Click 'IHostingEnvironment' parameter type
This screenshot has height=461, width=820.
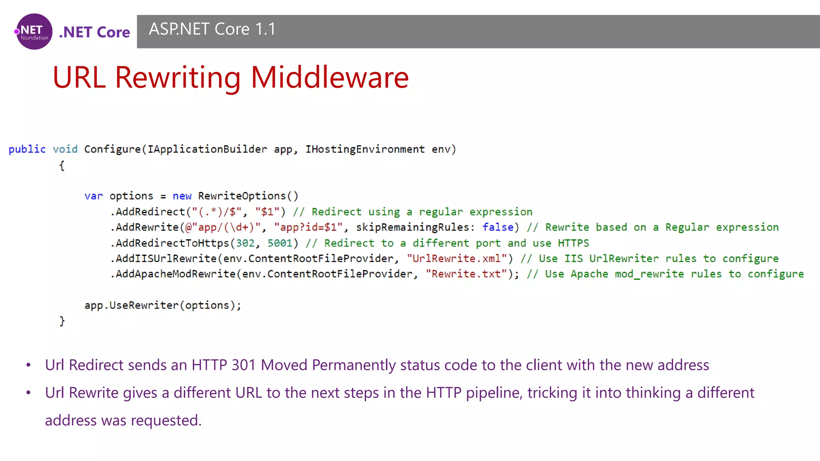365,149
